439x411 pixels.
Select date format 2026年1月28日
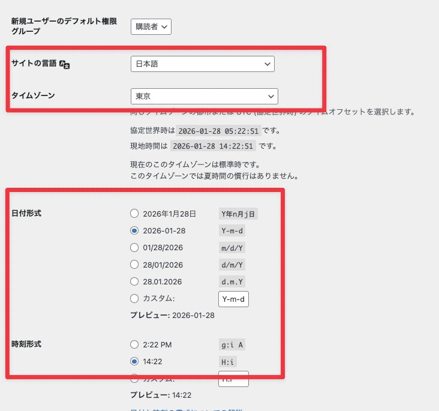(134, 214)
